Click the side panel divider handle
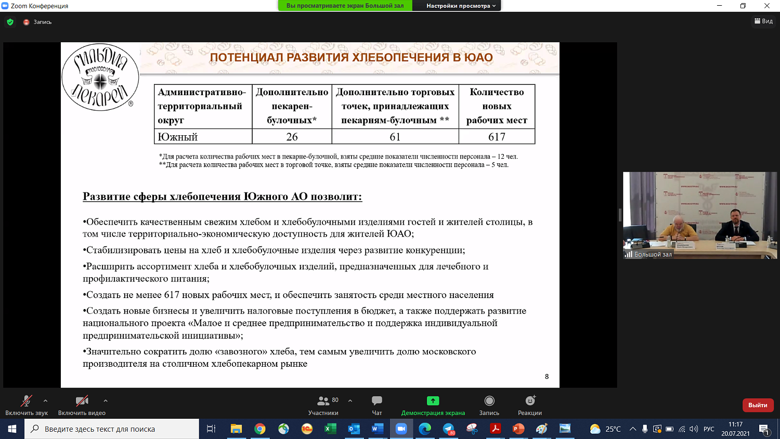 (x=620, y=215)
